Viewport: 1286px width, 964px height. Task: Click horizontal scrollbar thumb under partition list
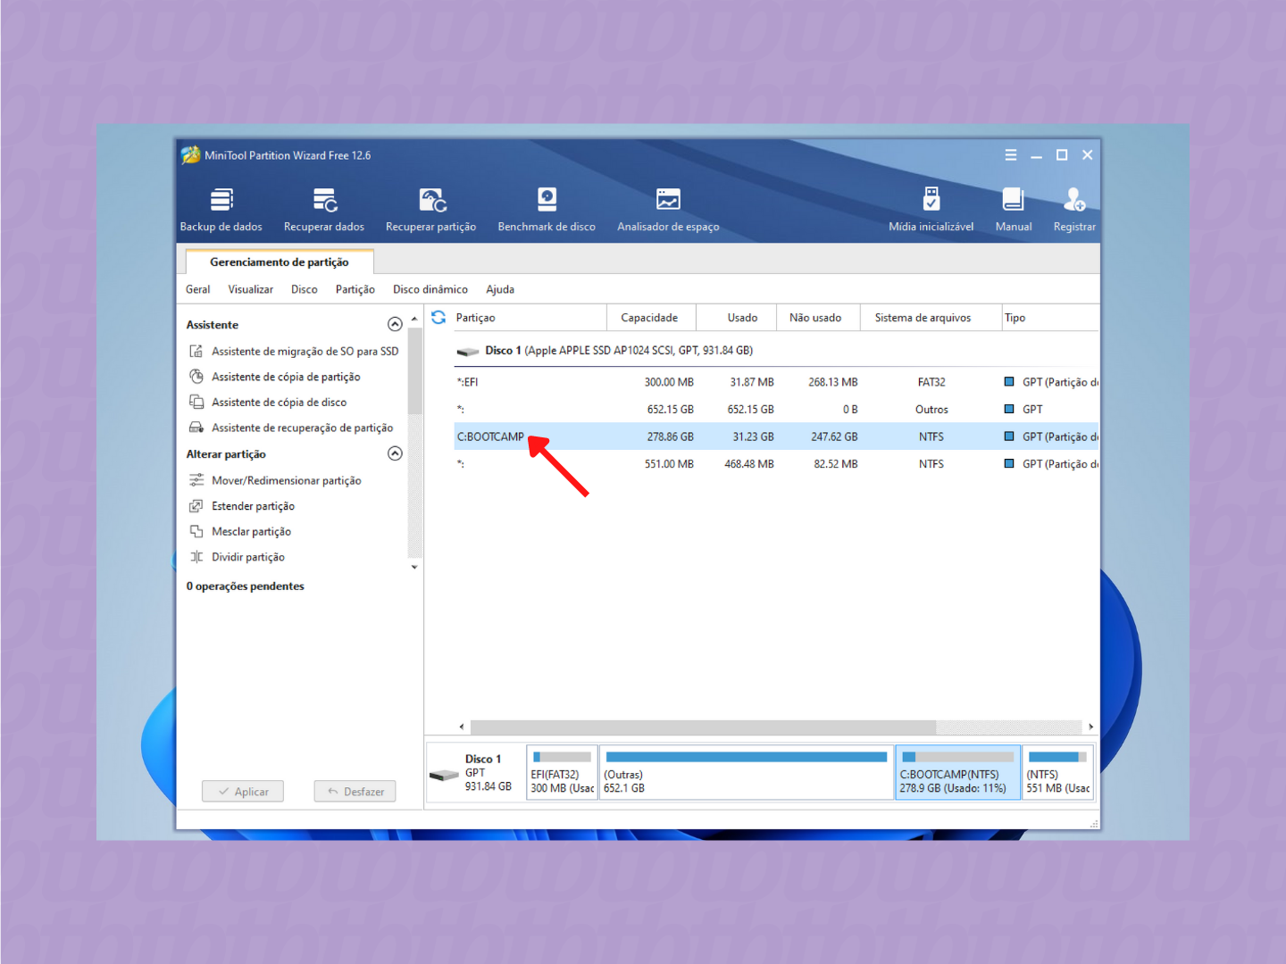[x=703, y=727]
